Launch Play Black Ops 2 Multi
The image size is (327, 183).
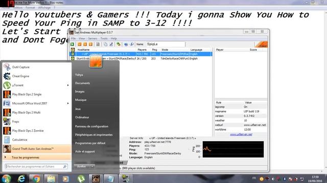click(37, 112)
